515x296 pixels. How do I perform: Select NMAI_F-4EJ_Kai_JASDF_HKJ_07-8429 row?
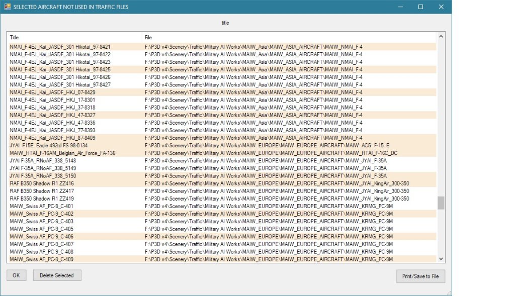coord(52,92)
